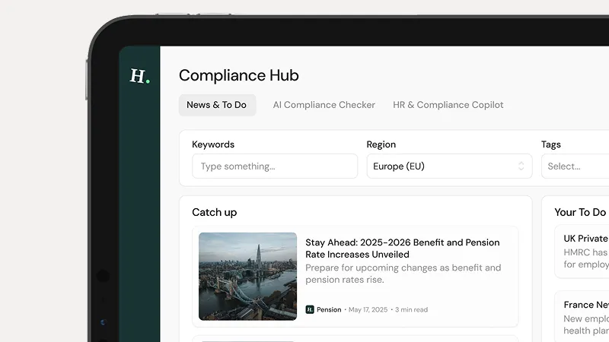This screenshot has width=609, height=342.
Task: Click the Pension category icon on the article
Action: click(310, 309)
